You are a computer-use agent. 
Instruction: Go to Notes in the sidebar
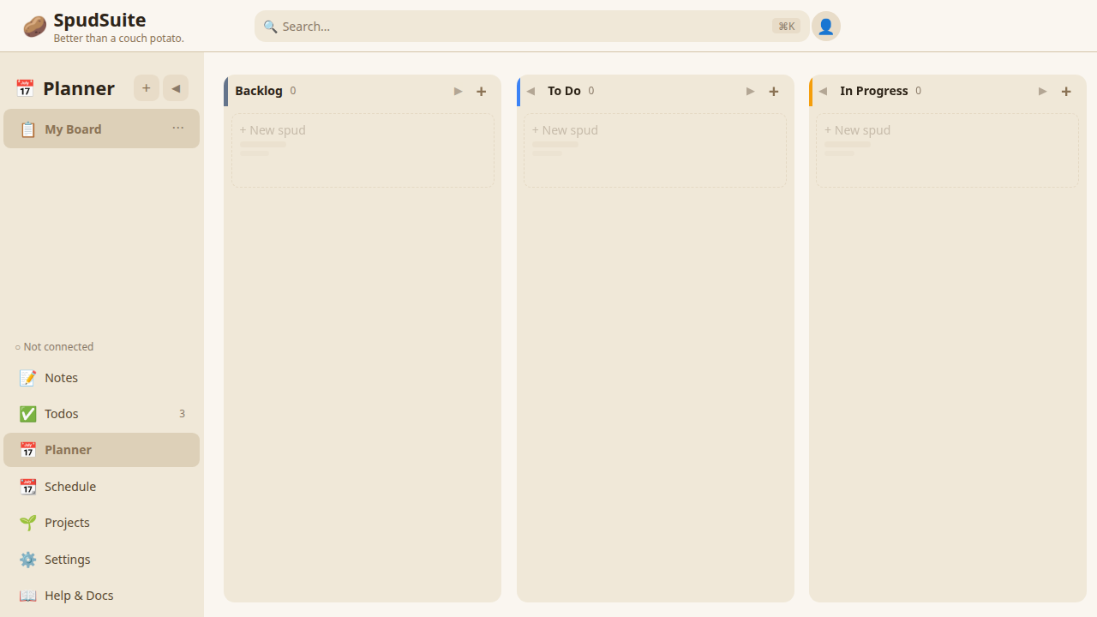[x=101, y=378]
